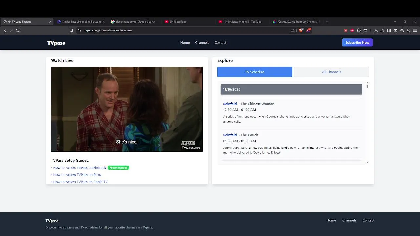This screenshot has height=236, width=420.
Task: Click the browser forward arrow
Action: [11, 30]
